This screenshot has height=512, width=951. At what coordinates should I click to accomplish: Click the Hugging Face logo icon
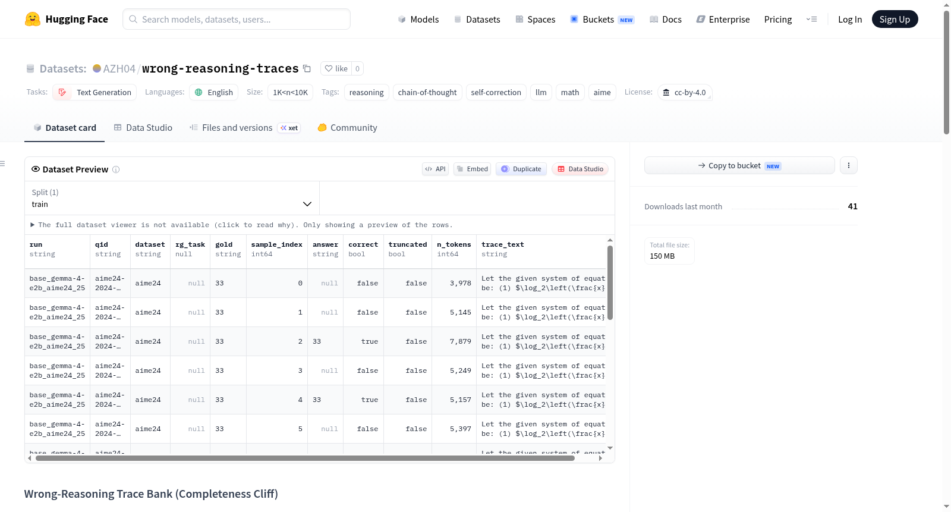coord(33,19)
